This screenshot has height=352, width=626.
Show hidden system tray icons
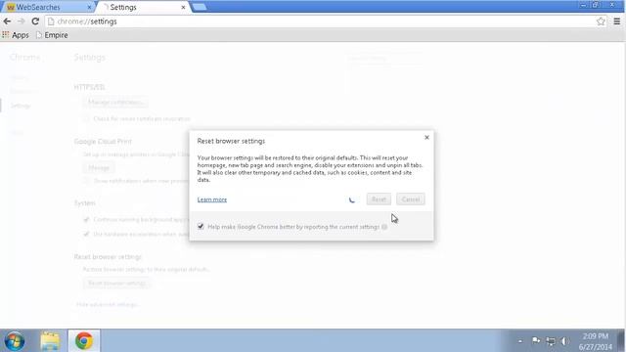click(x=520, y=341)
